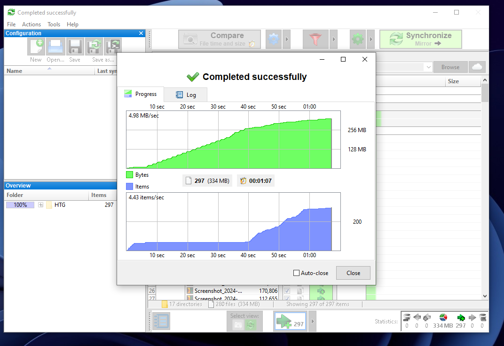504x346 pixels.
Task: Maximize the sync progress dialog
Action: pyautogui.click(x=343, y=59)
